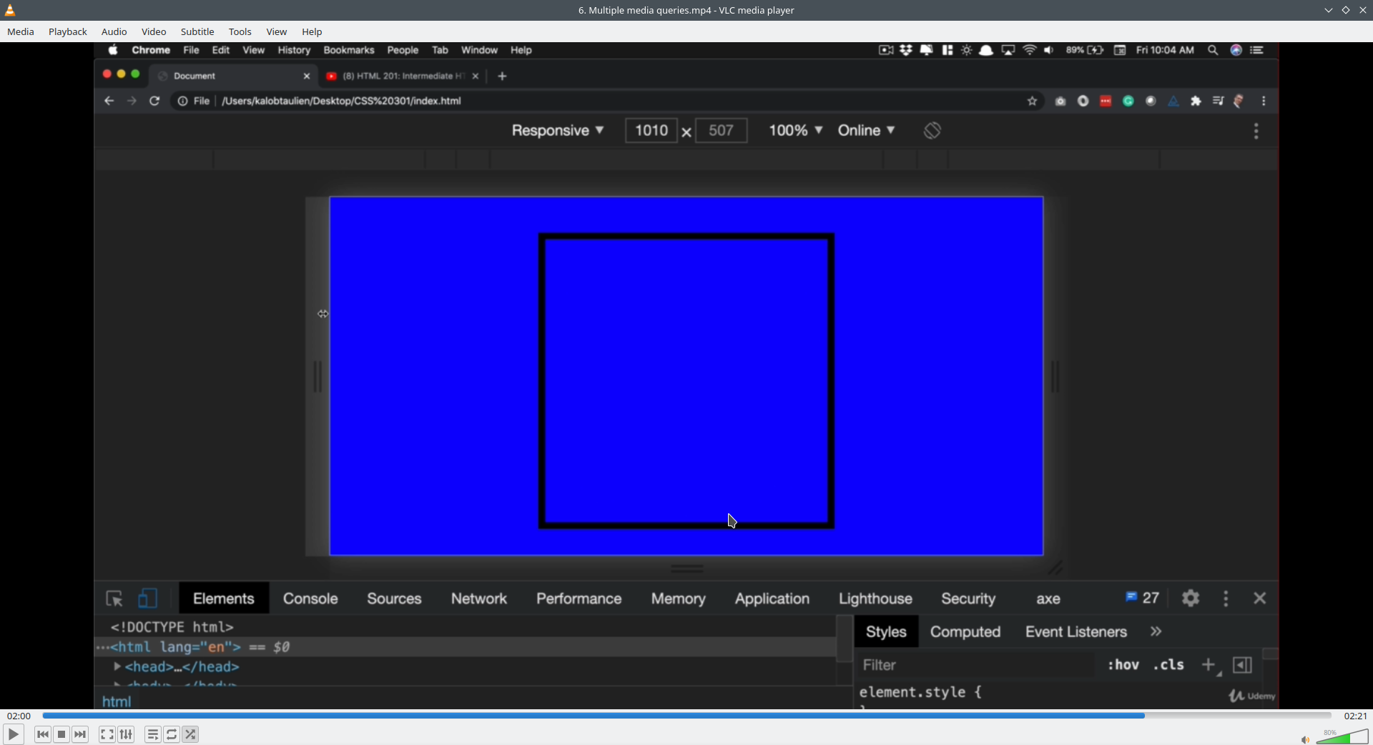Viewport: 1373px width, 745px height.
Task: Switch to the Console panel tab
Action: (310, 598)
